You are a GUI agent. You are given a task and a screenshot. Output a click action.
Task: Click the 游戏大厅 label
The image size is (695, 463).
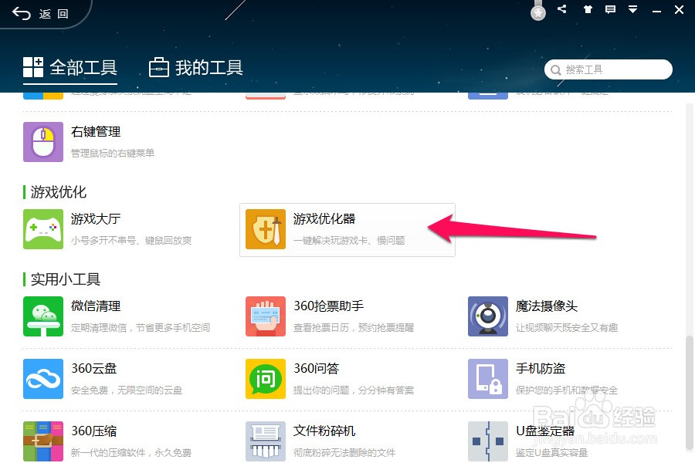[96, 219]
